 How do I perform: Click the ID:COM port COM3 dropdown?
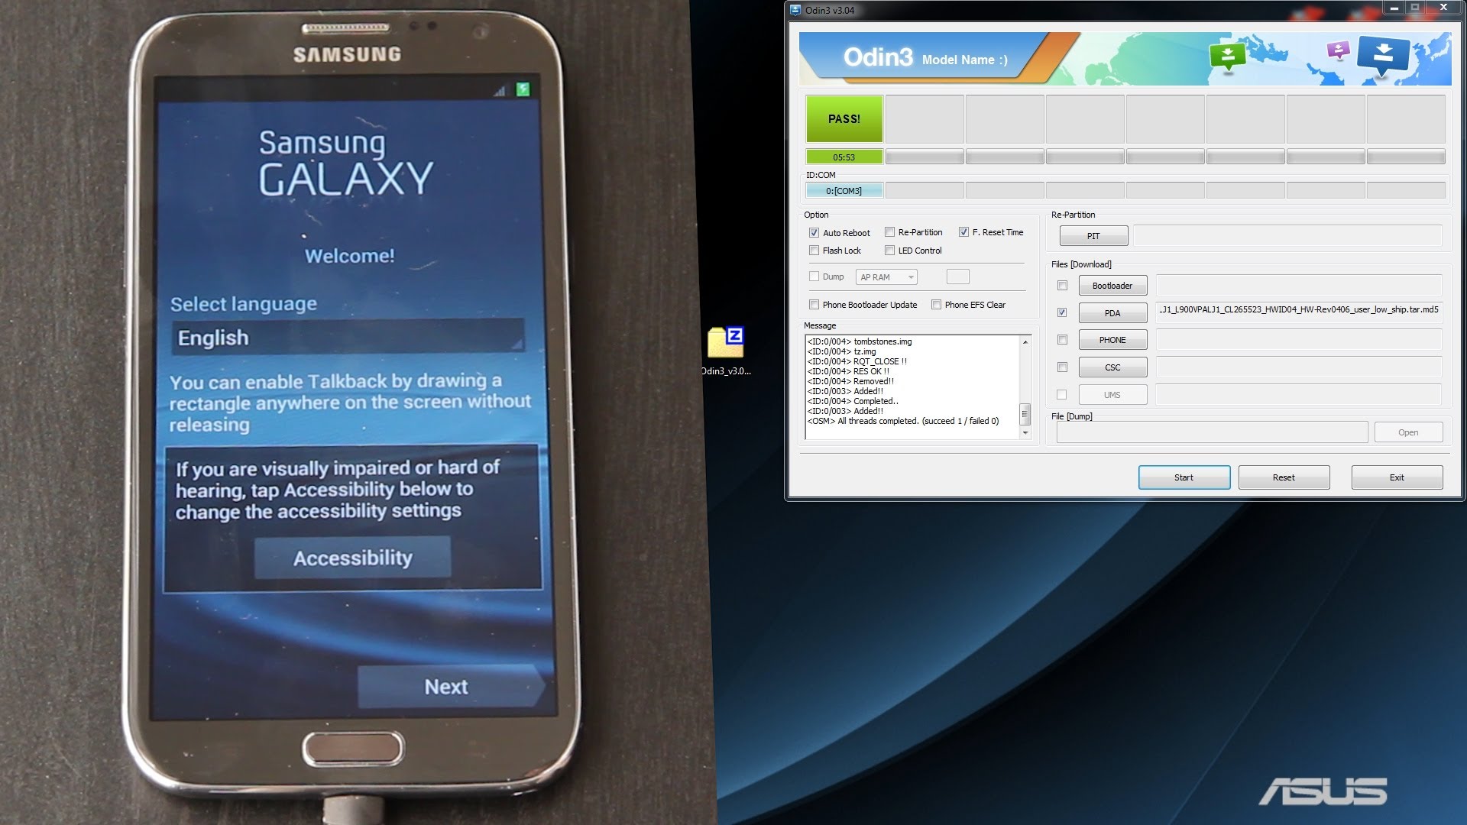point(844,190)
